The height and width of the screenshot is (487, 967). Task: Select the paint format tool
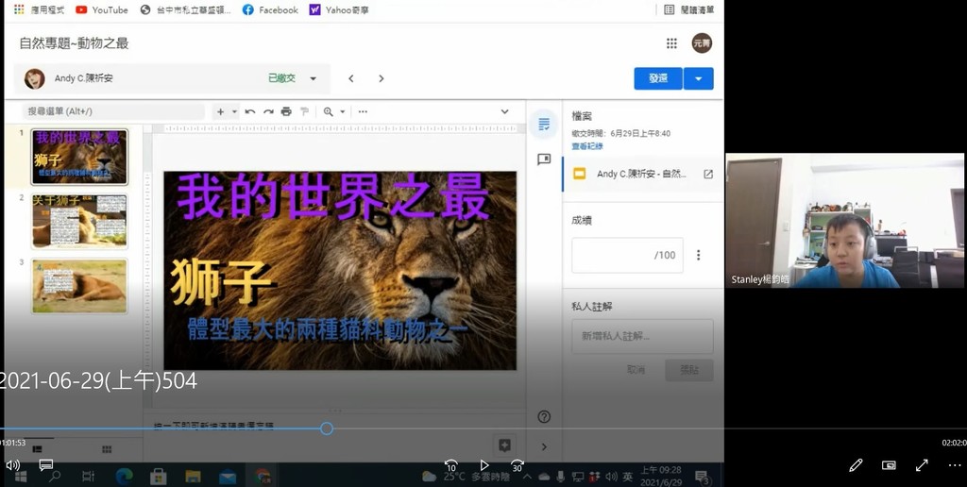point(304,111)
